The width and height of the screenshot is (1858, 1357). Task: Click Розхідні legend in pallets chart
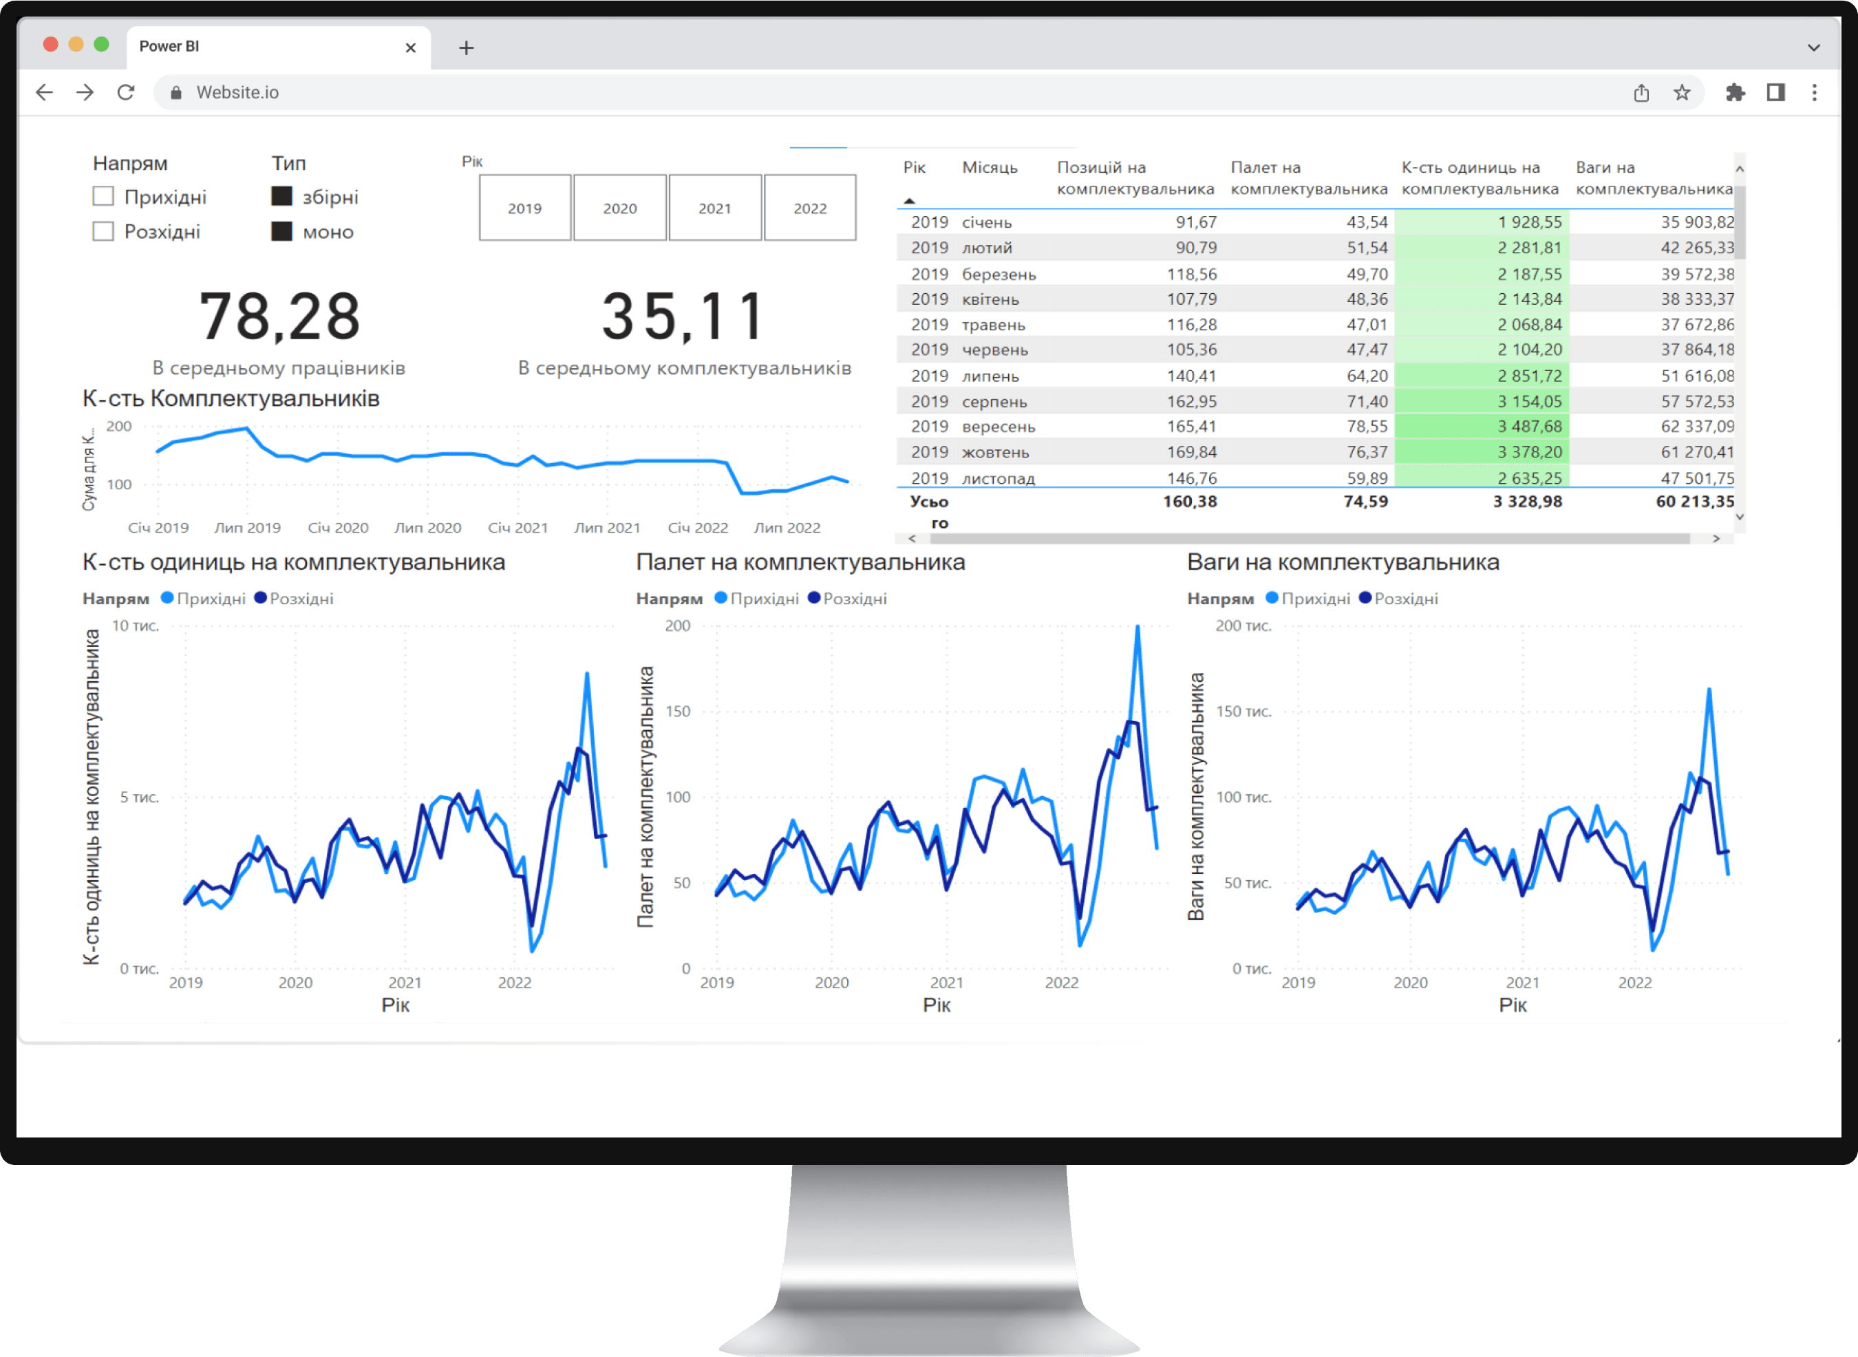pyautogui.click(x=848, y=599)
